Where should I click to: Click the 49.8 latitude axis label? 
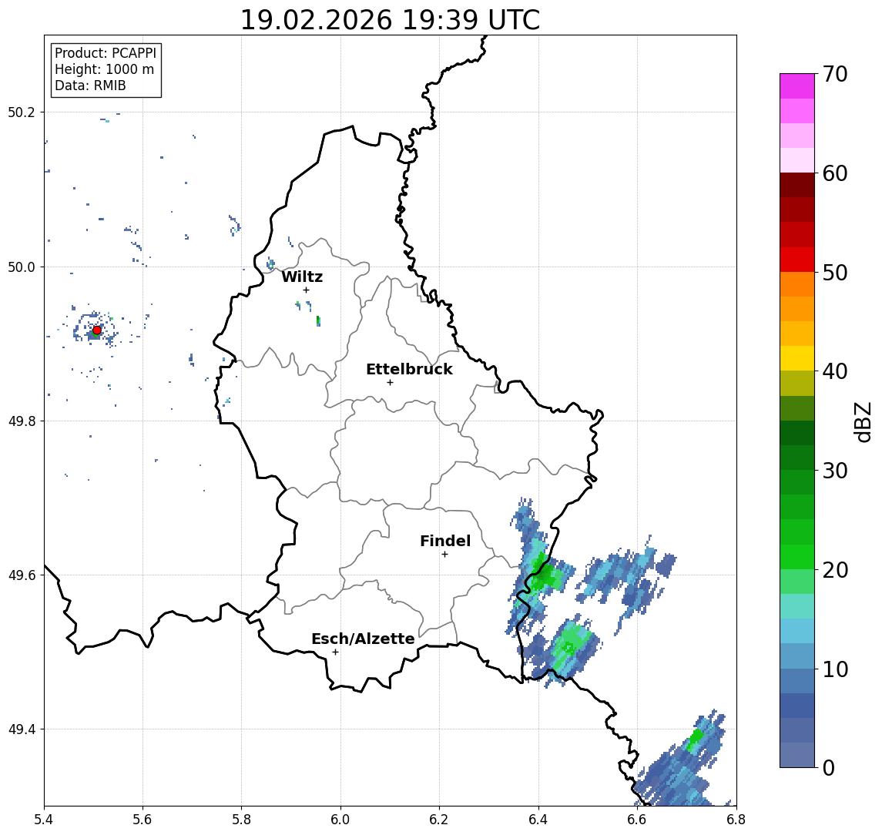22,421
